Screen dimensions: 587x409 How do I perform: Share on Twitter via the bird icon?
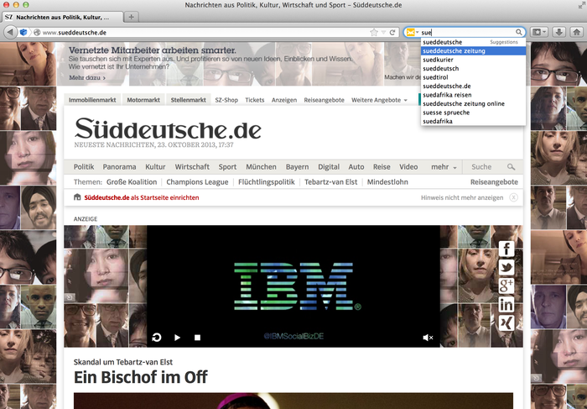pos(506,267)
